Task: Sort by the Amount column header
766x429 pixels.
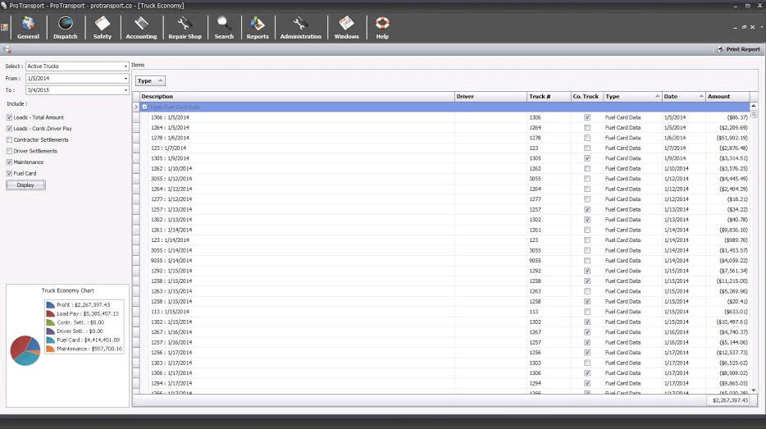Action: pos(724,97)
